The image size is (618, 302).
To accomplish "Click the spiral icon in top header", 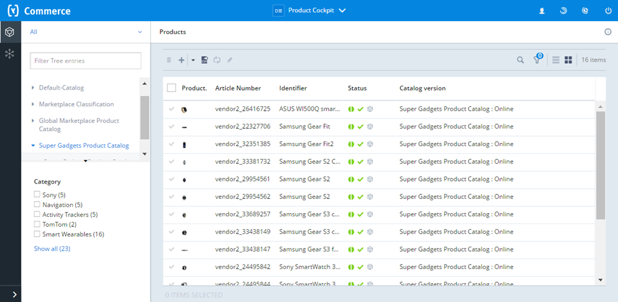I will pyautogui.click(x=564, y=11).
